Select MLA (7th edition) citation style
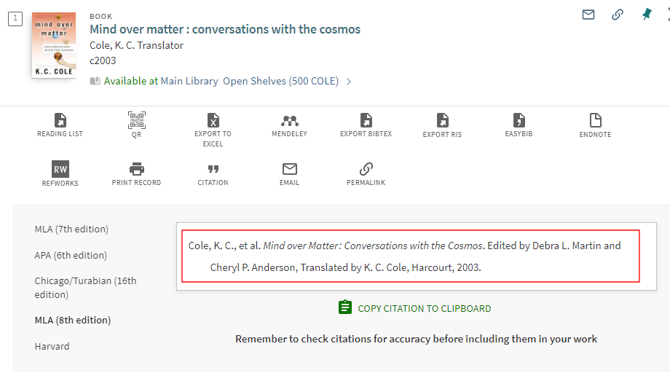This screenshot has width=670, height=373. tap(71, 229)
